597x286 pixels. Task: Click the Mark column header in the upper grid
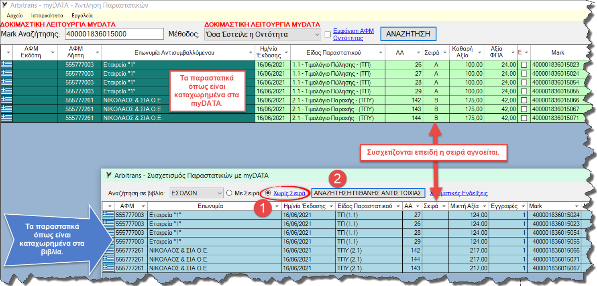pos(557,52)
